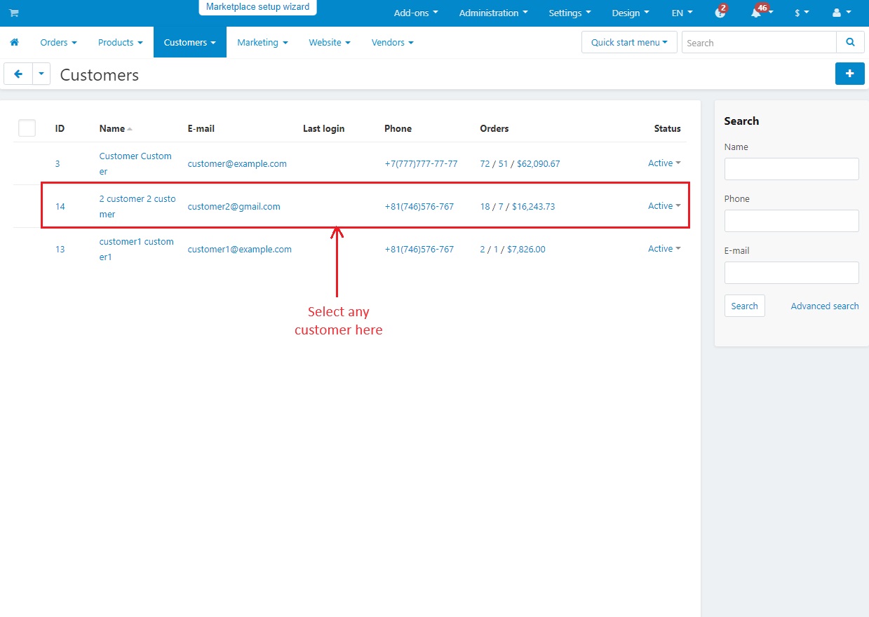Go to the dashboard home icon
The image size is (869, 617).
[14, 42]
